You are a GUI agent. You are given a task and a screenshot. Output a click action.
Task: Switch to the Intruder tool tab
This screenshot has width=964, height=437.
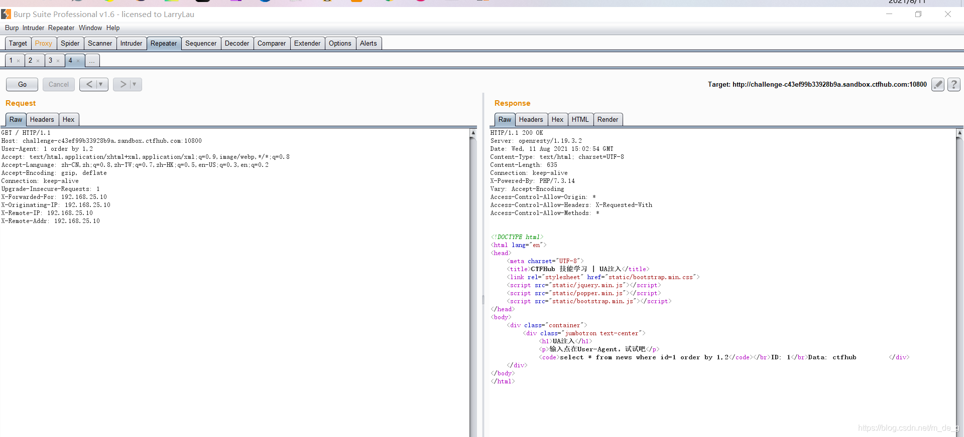(x=131, y=44)
